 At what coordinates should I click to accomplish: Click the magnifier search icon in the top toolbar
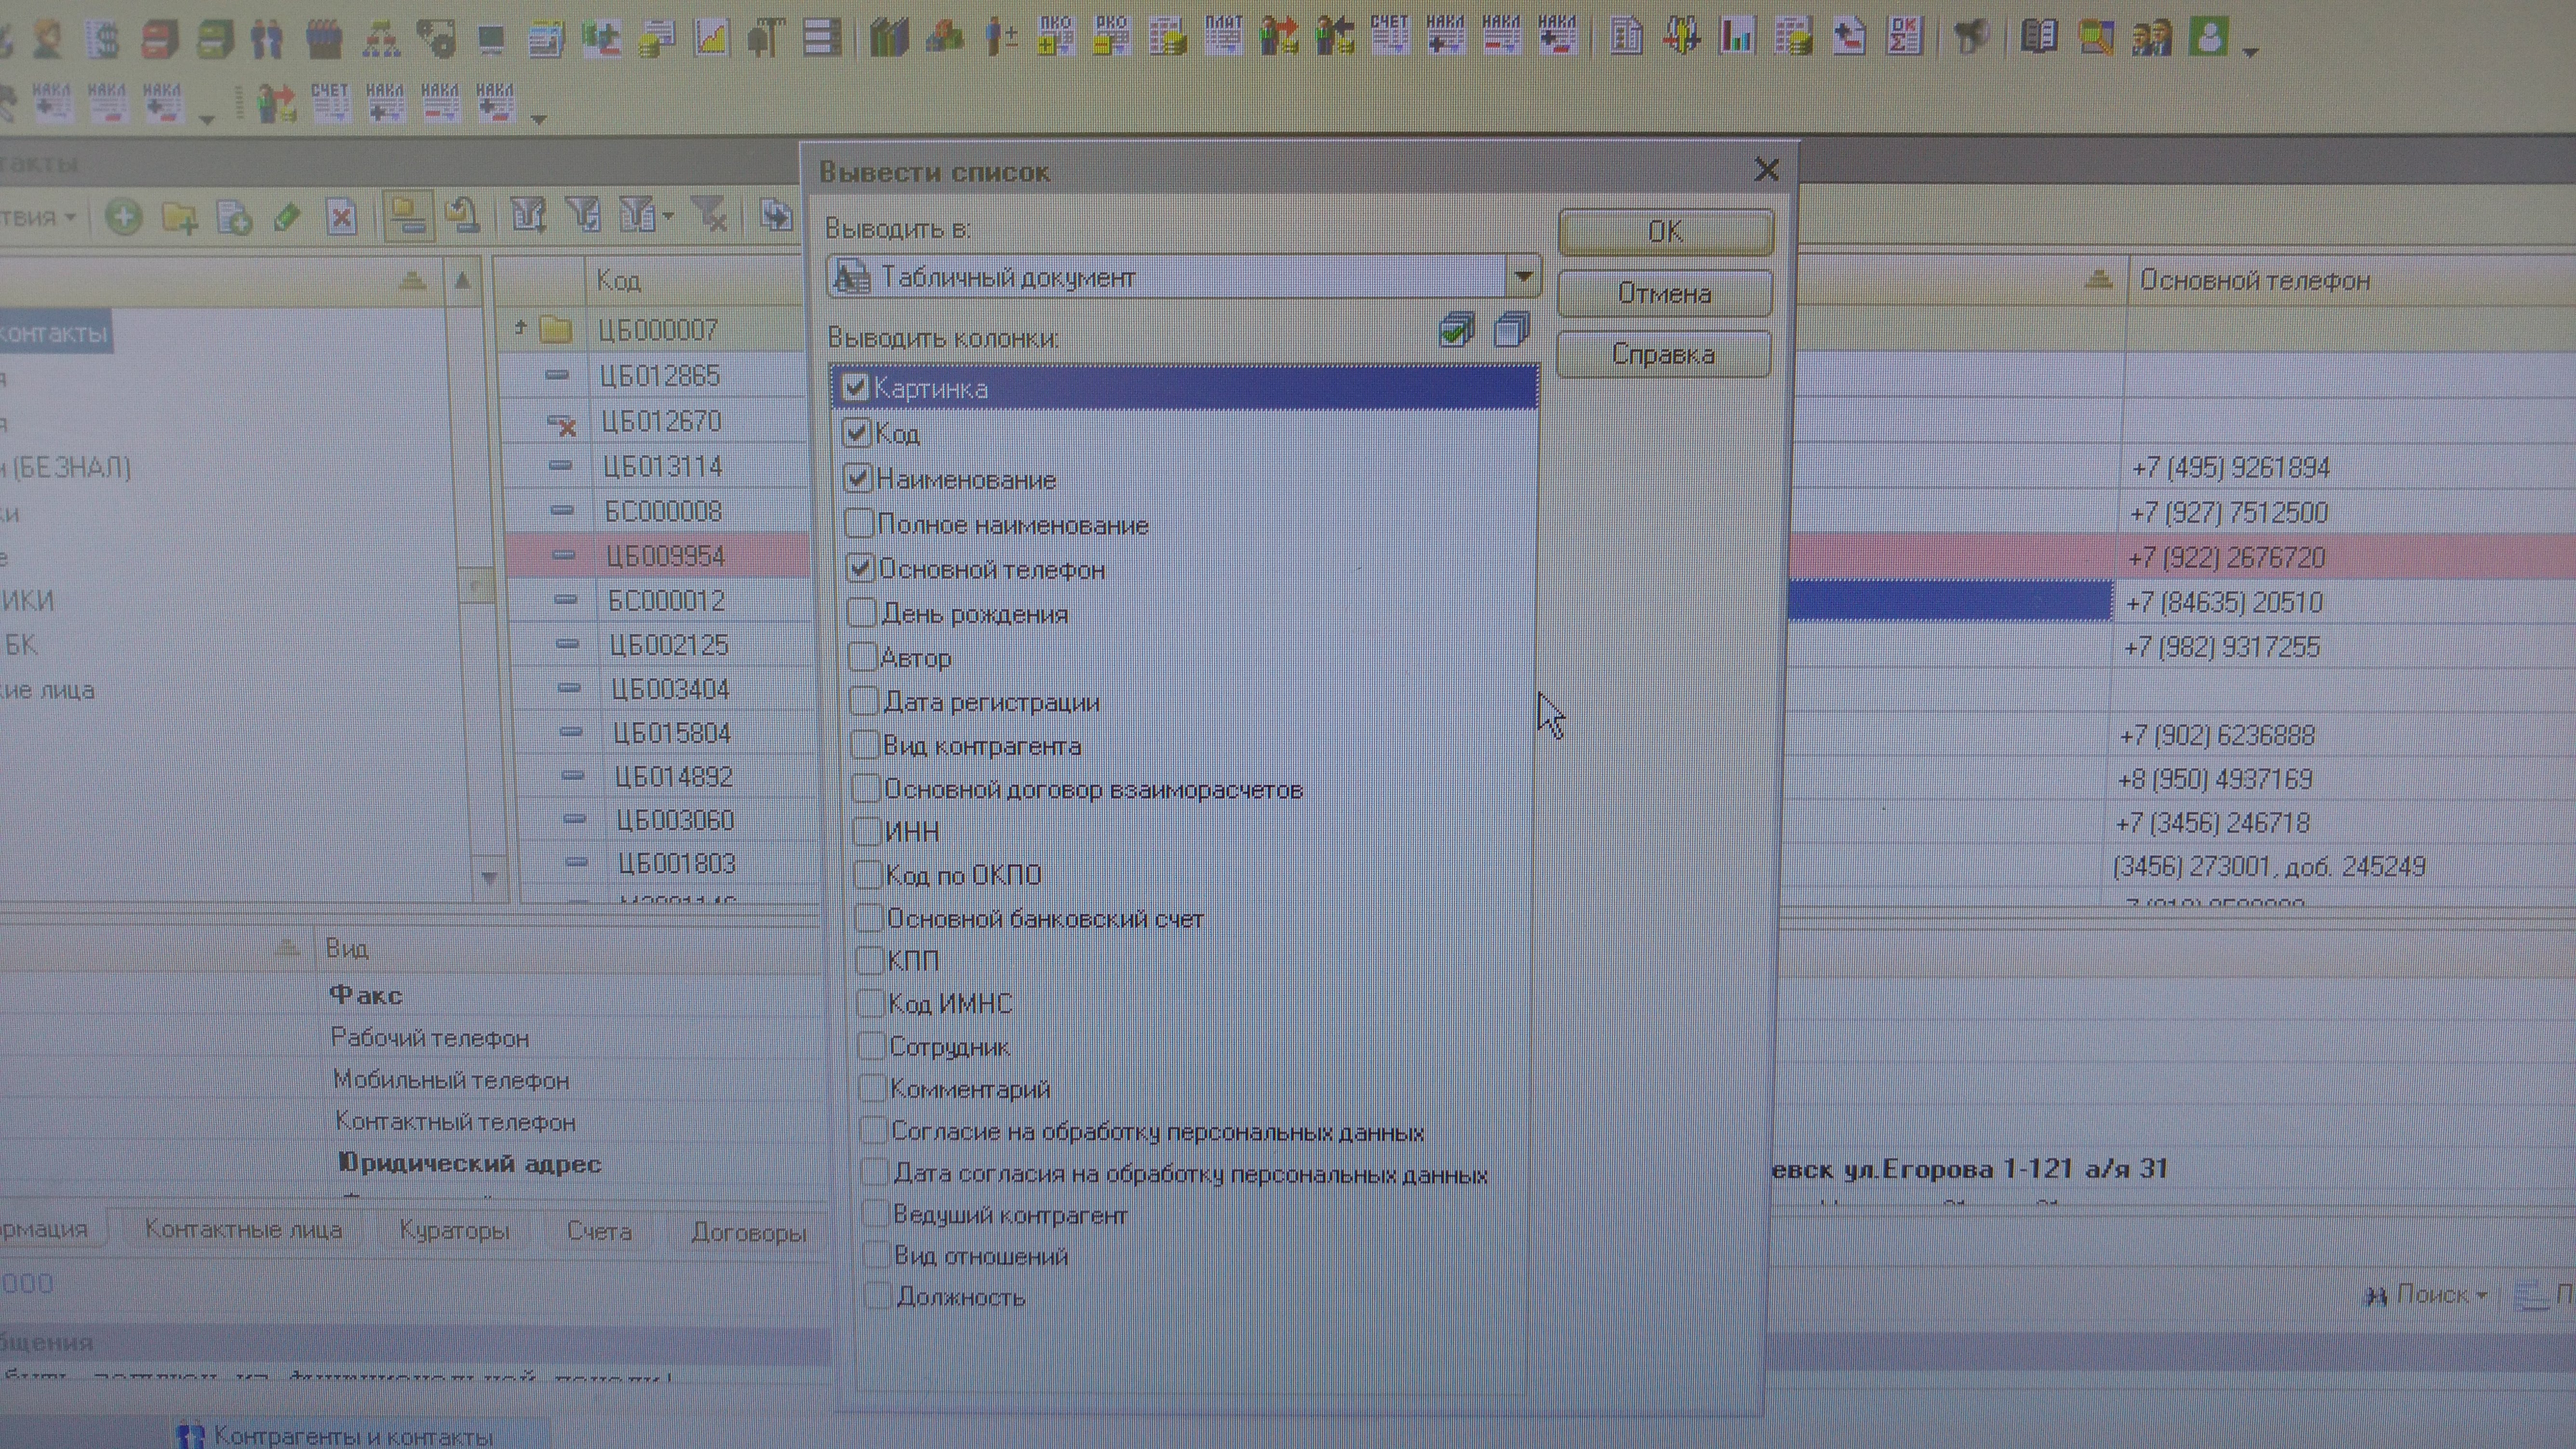(2096, 38)
